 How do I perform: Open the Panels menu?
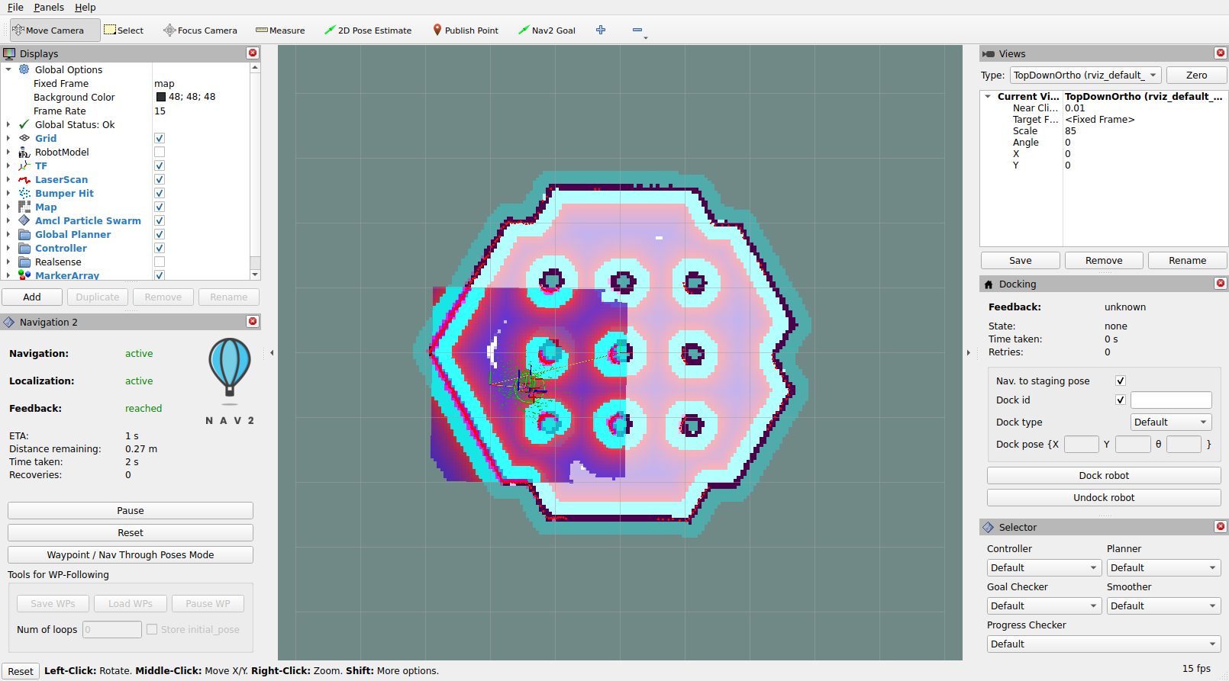49,7
